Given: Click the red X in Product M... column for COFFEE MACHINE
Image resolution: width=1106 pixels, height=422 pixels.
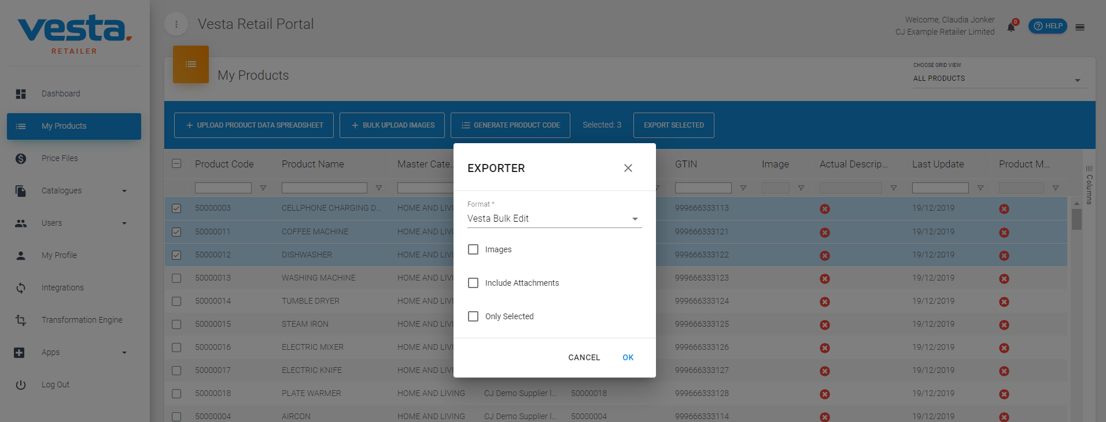Looking at the screenshot, I should (x=1004, y=232).
